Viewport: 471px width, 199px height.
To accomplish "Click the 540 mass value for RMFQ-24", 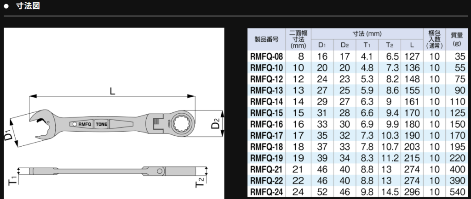I will [x=458, y=191].
